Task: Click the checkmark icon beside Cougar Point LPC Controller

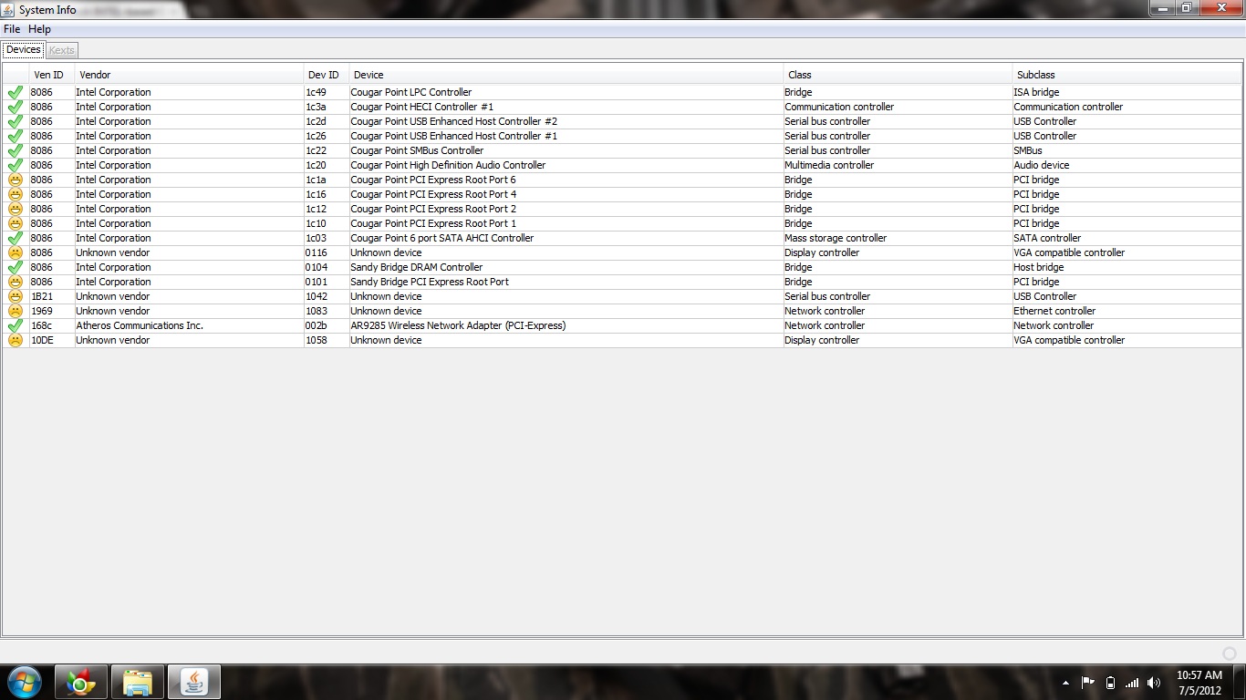Action: pyautogui.click(x=15, y=92)
